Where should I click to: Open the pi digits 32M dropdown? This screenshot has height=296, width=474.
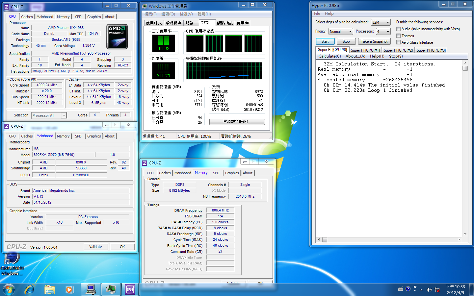tap(381, 22)
